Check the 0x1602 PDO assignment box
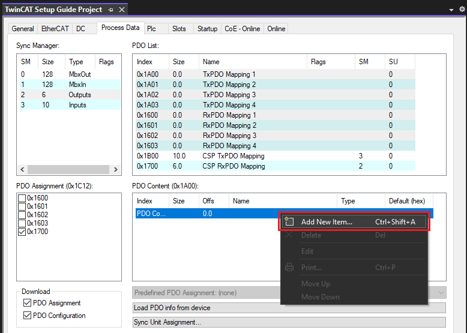This screenshot has height=333, width=467. (22, 215)
